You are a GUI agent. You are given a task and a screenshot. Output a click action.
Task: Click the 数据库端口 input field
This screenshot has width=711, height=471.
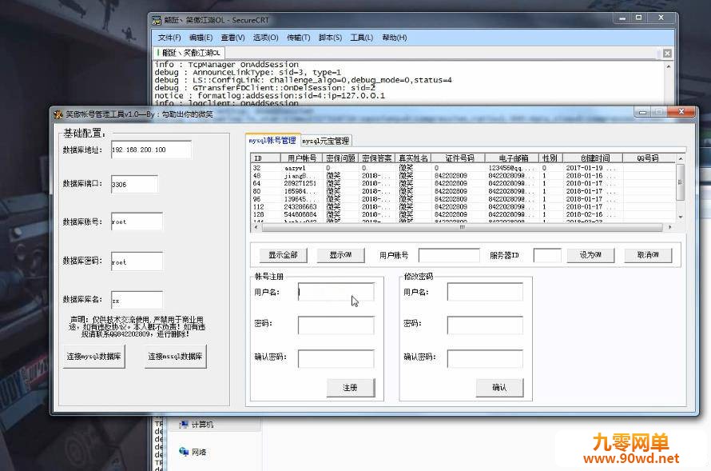[x=135, y=184]
